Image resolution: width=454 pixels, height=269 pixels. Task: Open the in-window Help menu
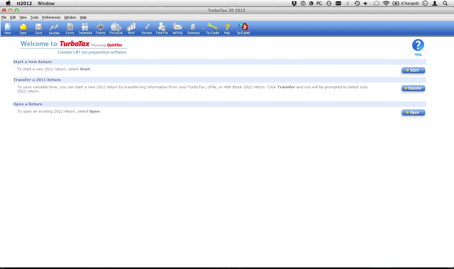[83, 17]
